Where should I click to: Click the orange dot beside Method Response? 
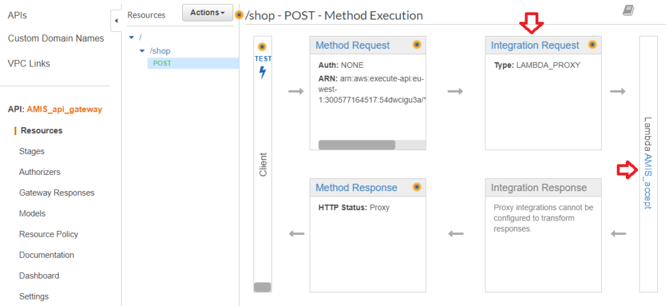tap(417, 187)
